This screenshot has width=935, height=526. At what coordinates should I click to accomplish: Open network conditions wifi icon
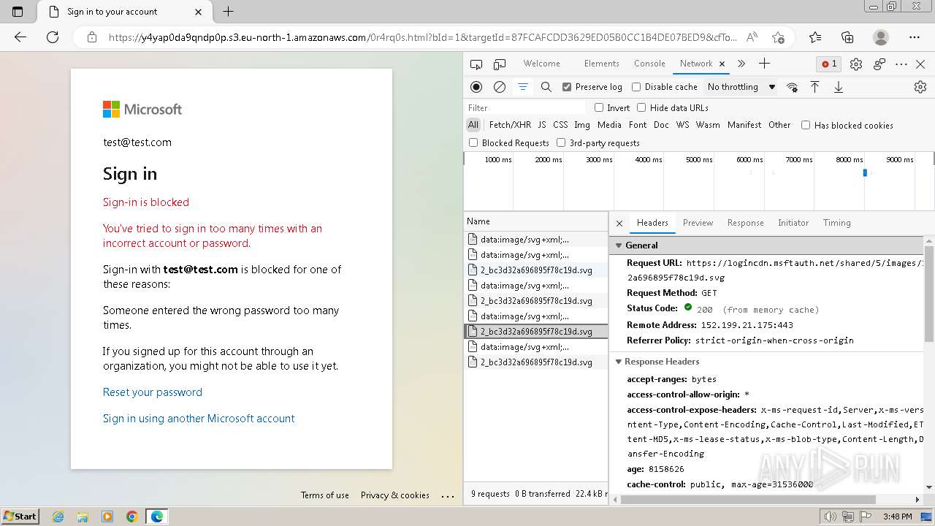coord(792,87)
